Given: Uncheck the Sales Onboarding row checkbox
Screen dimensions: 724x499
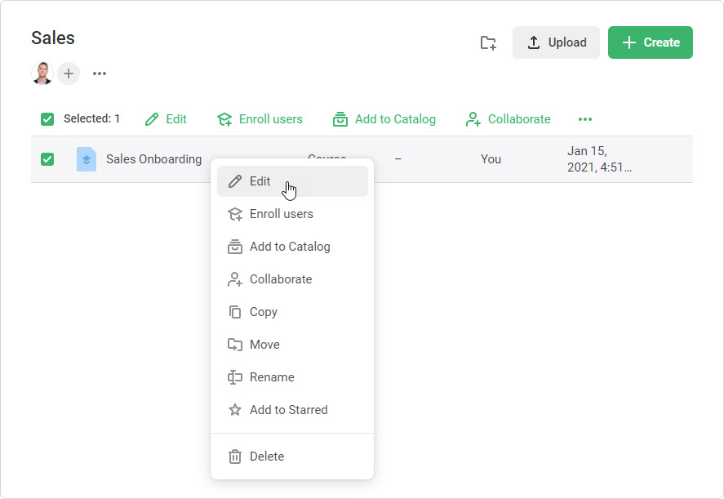Looking at the screenshot, I should pos(47,159).
